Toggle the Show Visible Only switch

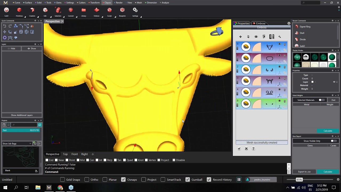333,141
